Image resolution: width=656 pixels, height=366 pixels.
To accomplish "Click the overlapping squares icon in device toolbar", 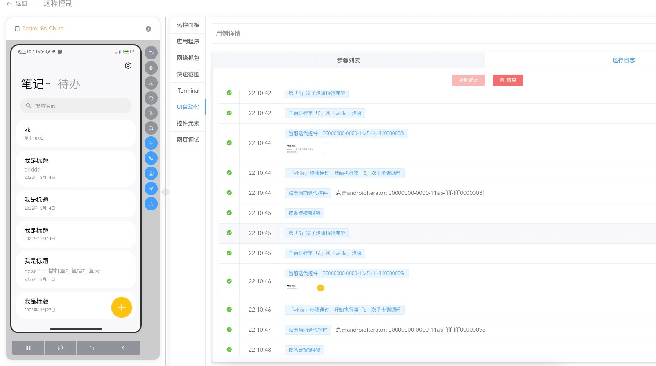I will click(151, 113).
